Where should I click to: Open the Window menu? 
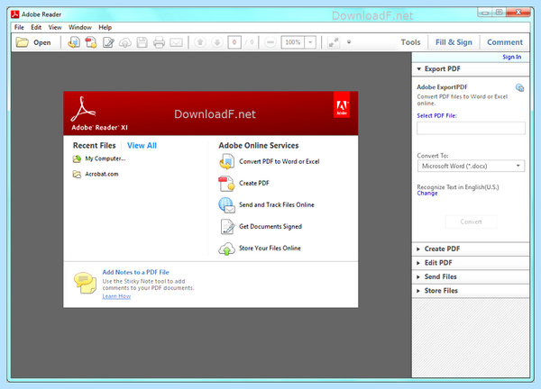click(x=80, y=27)
